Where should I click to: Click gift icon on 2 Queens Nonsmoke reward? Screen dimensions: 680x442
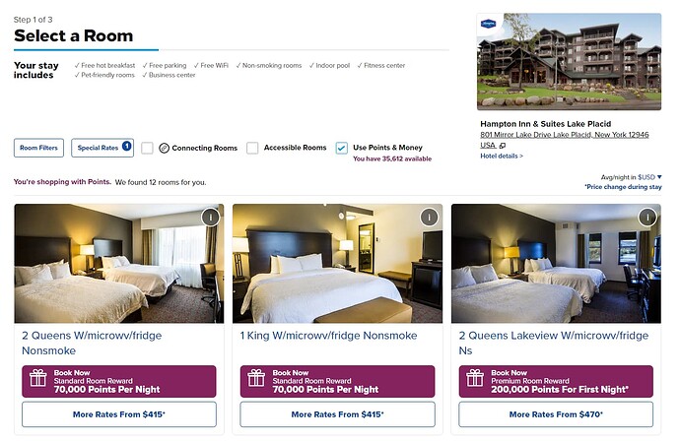(x=37, y=378)
